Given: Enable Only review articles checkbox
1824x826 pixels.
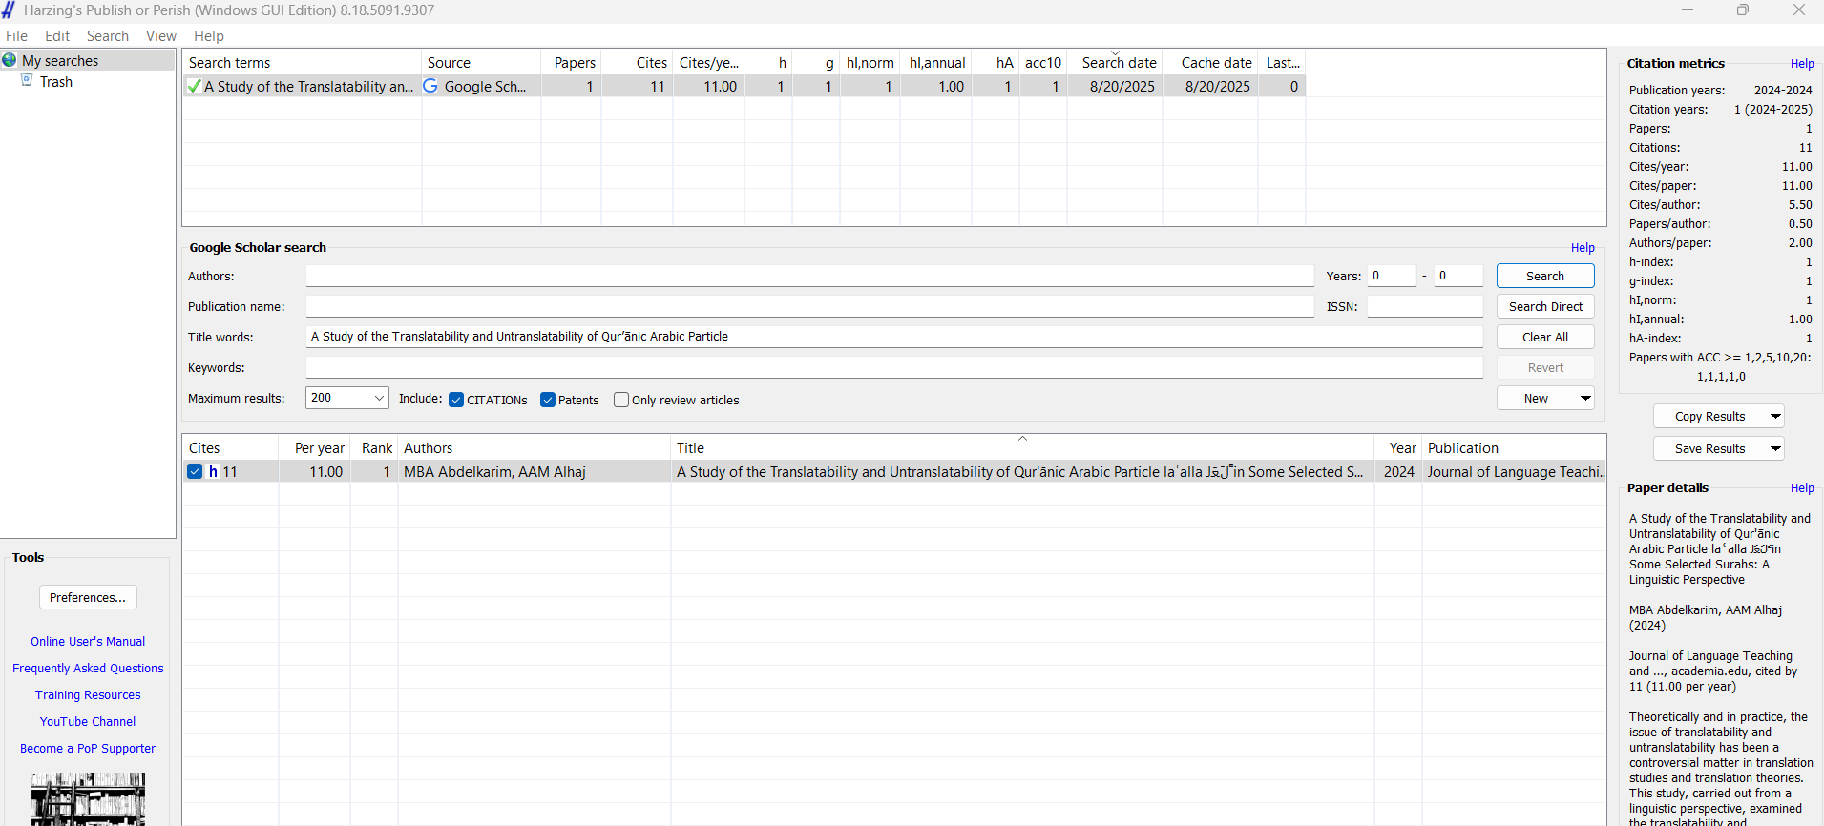Looking at the screenshot, I should (x=621, y=400).
